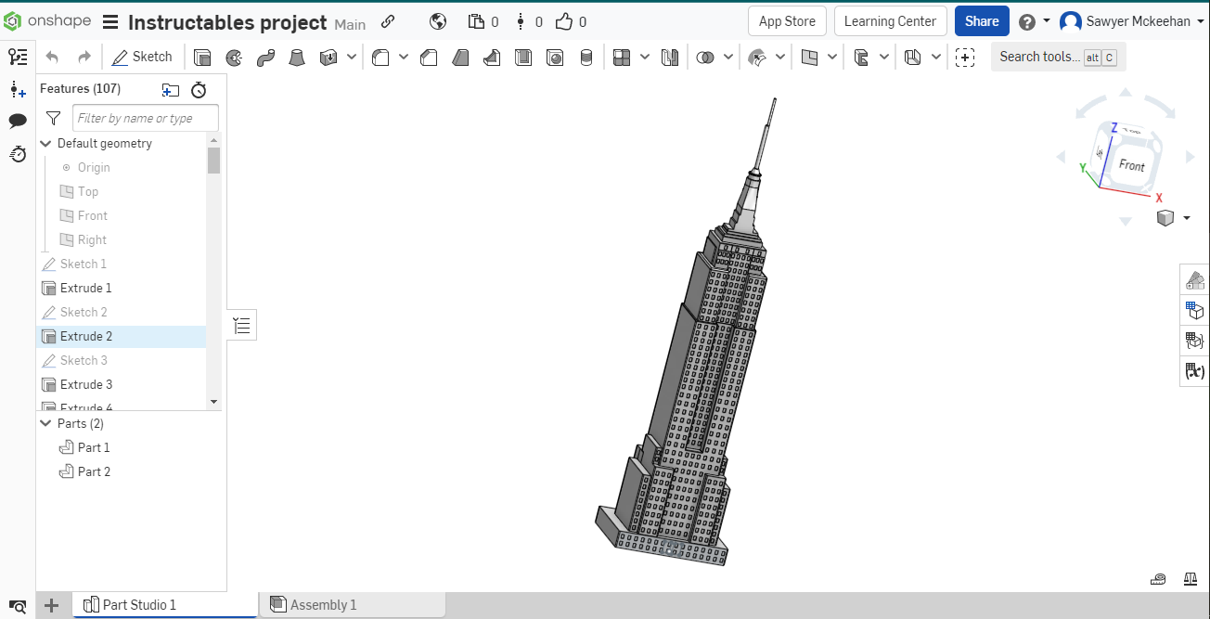Image resolution: width=1210 pixels, height=619 pixels.
Task: Select the Sweep tool
Action: 265,58
